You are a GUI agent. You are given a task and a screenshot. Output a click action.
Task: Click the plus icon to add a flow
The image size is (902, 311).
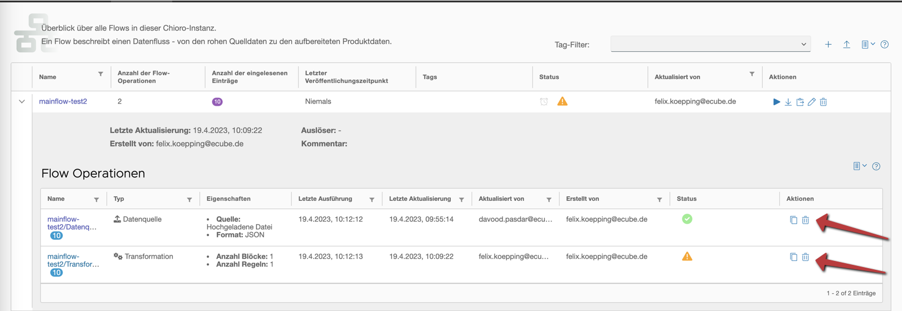[x=828, y=45]
